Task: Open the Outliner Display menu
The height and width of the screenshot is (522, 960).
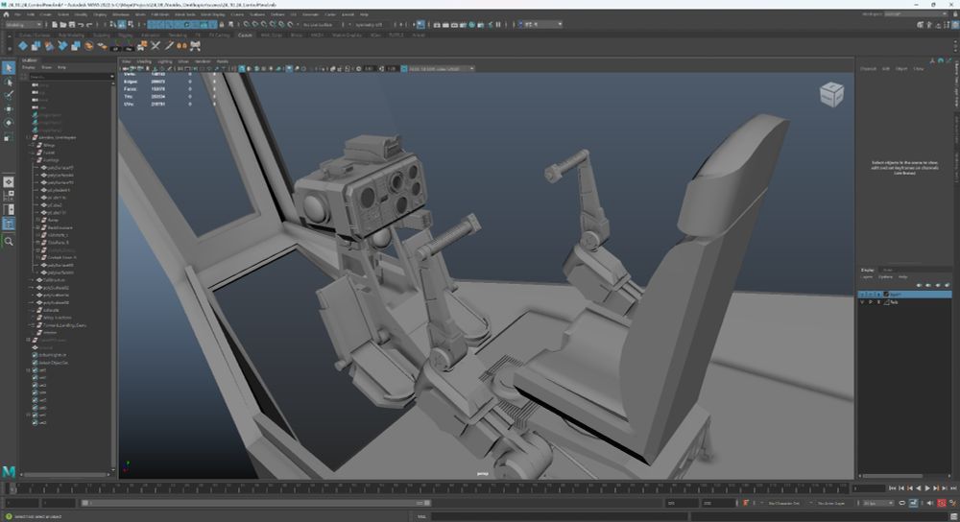Action: [x=29, y=67]
